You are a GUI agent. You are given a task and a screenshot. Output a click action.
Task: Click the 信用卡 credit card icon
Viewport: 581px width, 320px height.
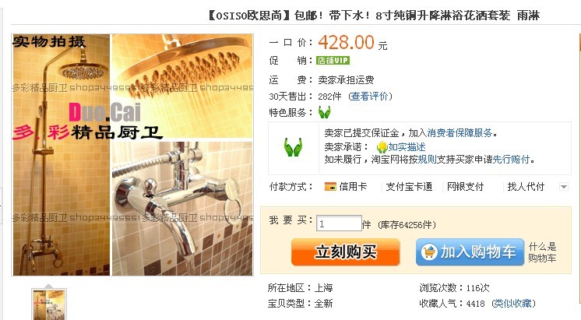click(x=330, y=187)
